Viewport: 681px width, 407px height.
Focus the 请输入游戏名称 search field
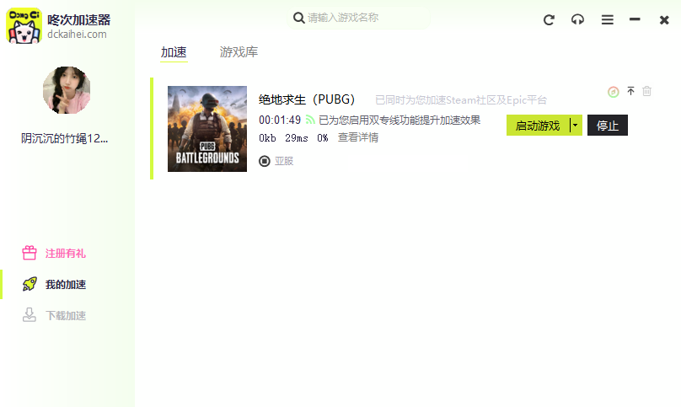click(x=358, y=18)
